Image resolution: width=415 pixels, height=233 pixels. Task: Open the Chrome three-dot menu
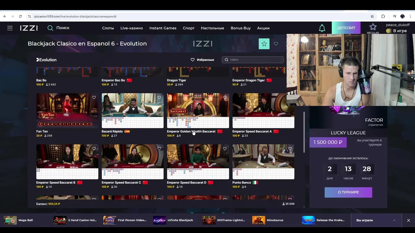(410, 17)
